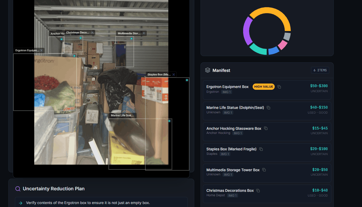
Task: Click teal handle on Anchor Hocking box
Action: pos(61,39)
